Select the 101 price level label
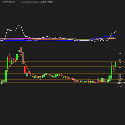The image size is (125, 125). pyautogui.click(x=119, y=80)
